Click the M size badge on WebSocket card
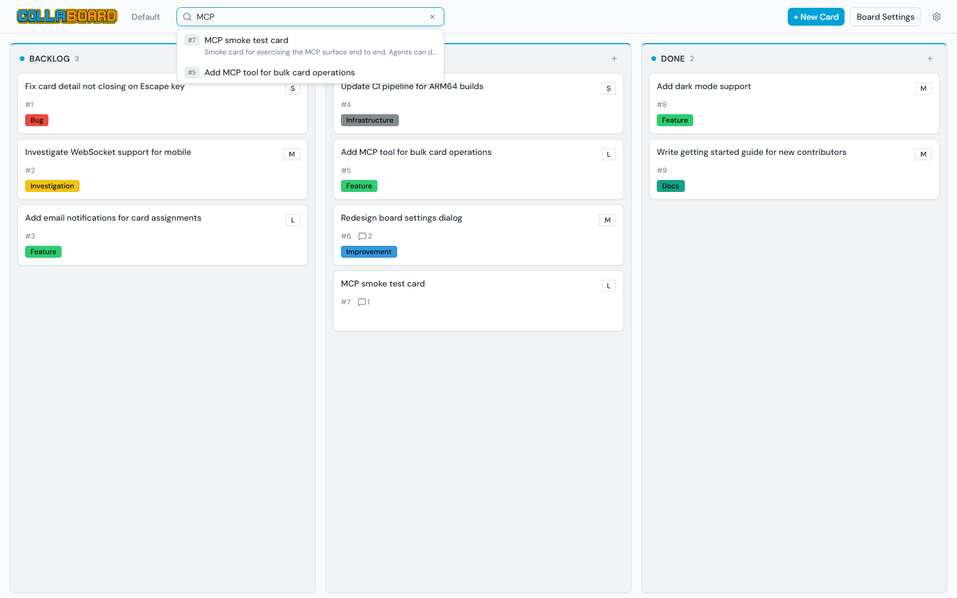 [x=292, y=154]
